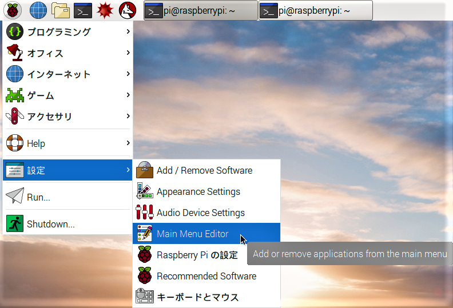Open キーボードとマウス settings
The width and height of the screenshot is (453, 308).
pyautogui.click(x=206, y=297)
